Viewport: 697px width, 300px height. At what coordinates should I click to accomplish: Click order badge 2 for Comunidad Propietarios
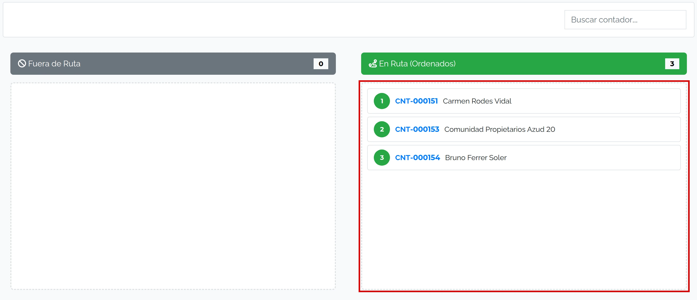pyautogui.click(x=382, y=130)
